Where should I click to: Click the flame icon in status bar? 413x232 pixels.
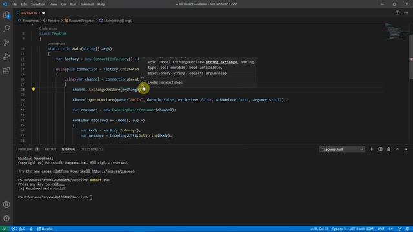(x=31, y=229)
